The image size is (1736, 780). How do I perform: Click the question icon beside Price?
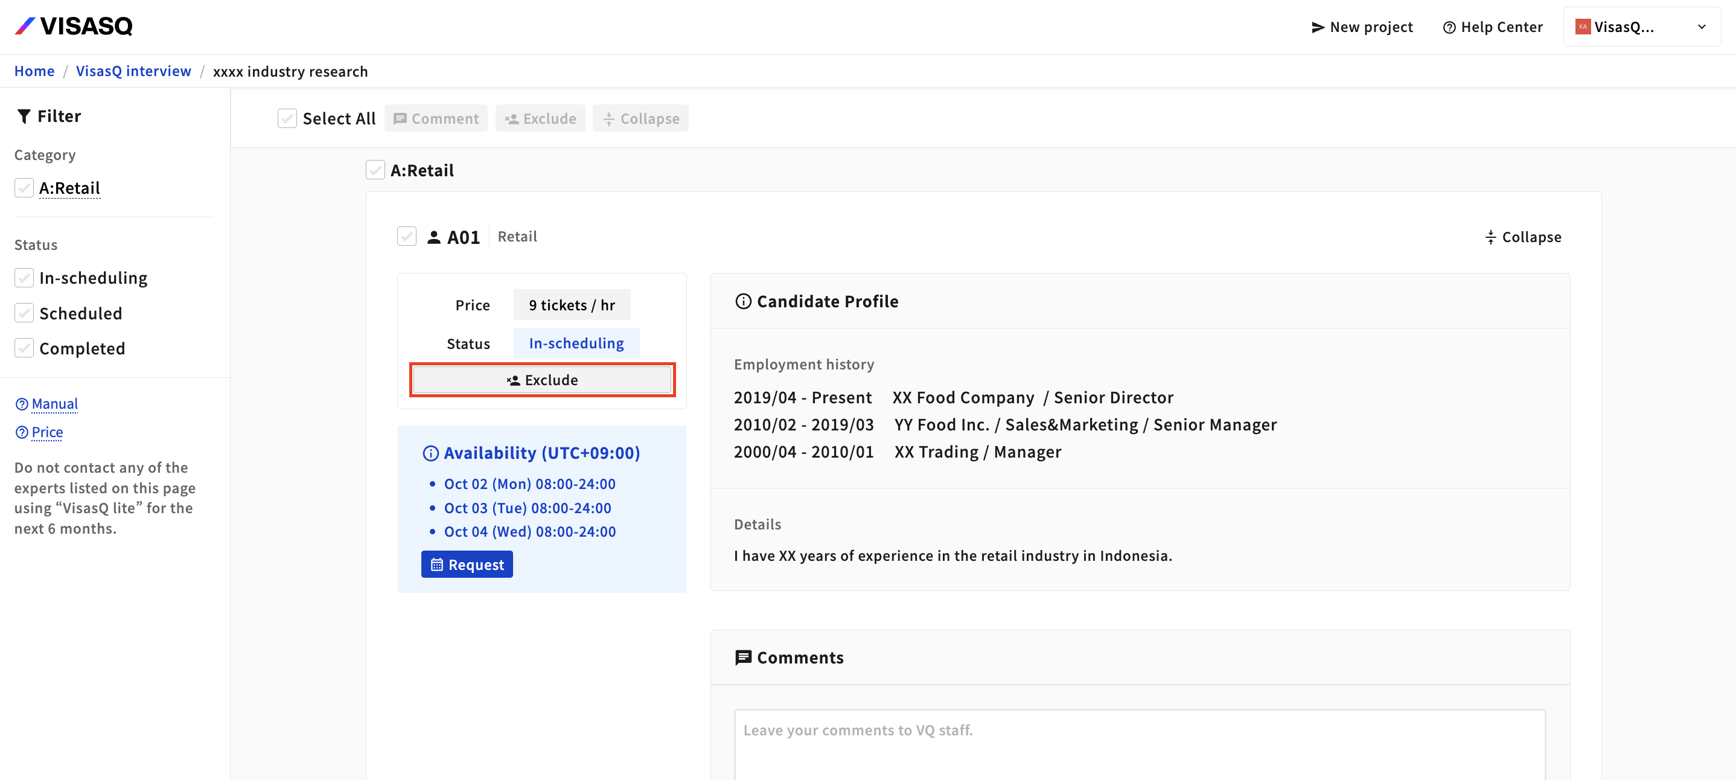click(x=22, y=432)
